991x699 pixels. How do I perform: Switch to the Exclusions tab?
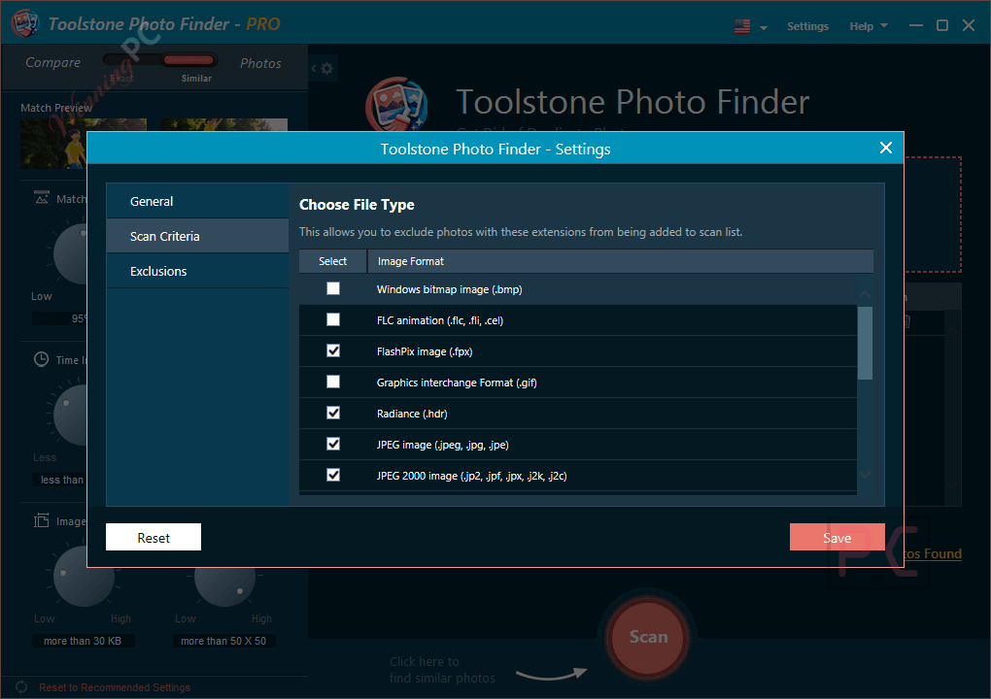coord(197,271)
